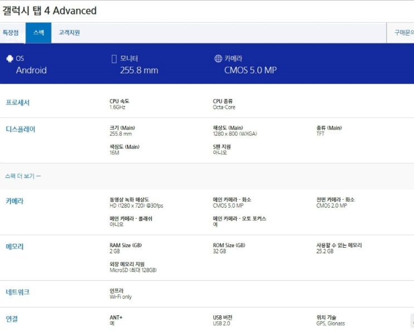Click the camera globe icon
The image size is (414, 332).
click(218, 59)
